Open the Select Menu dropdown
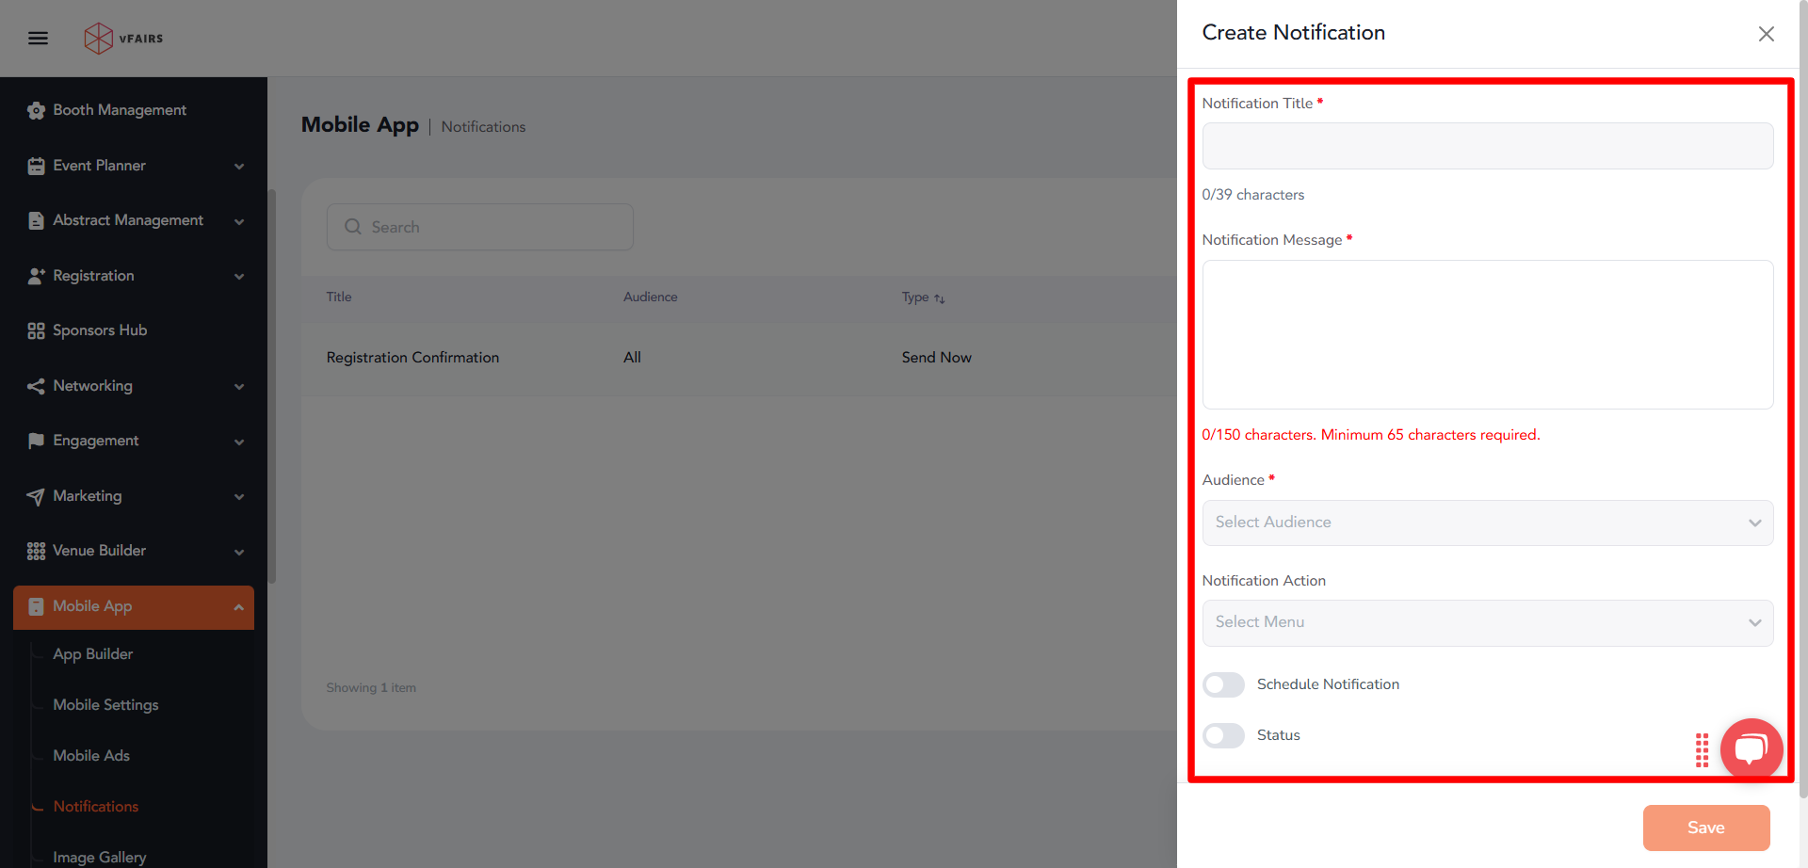 coord(1486,622)
